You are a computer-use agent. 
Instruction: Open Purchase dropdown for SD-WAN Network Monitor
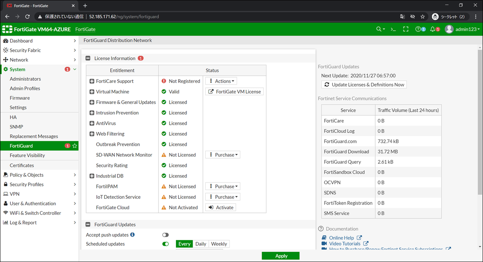tap(223, 155)
